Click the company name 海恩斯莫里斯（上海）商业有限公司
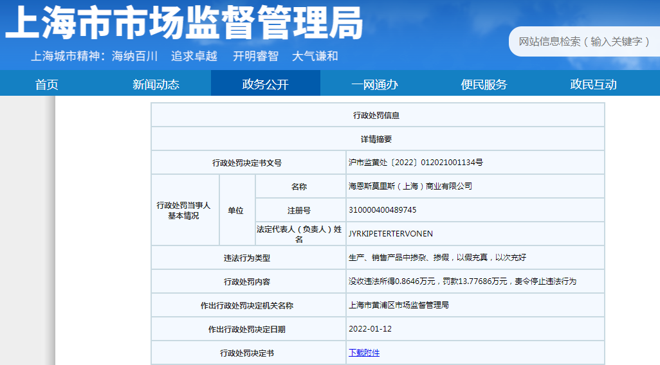660x365 pixels. (410, 186)
